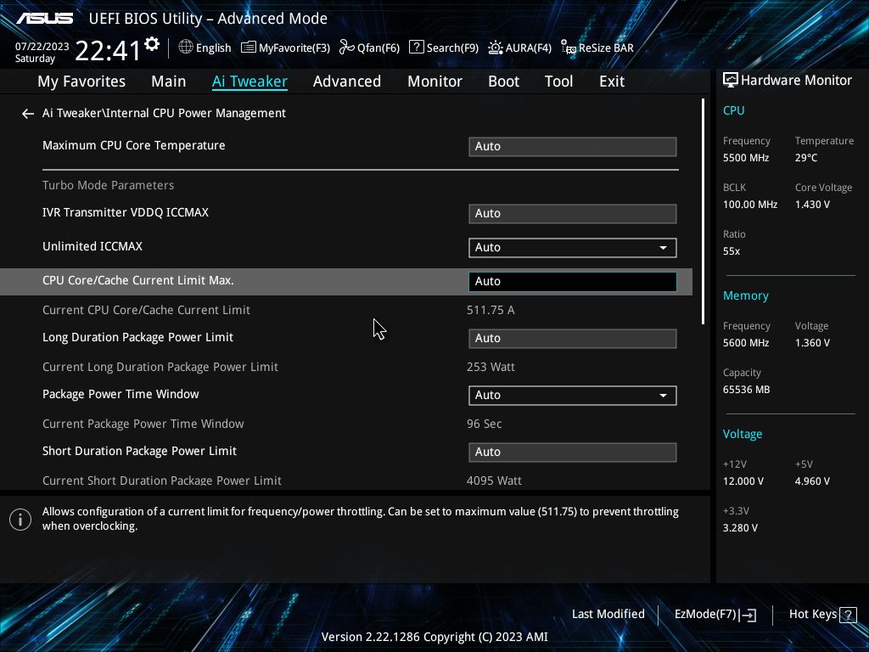Viewport: 869px width, 652px height.
Task: Select the Short Duration Package Power Limit label
Action: tap(140, 452)
